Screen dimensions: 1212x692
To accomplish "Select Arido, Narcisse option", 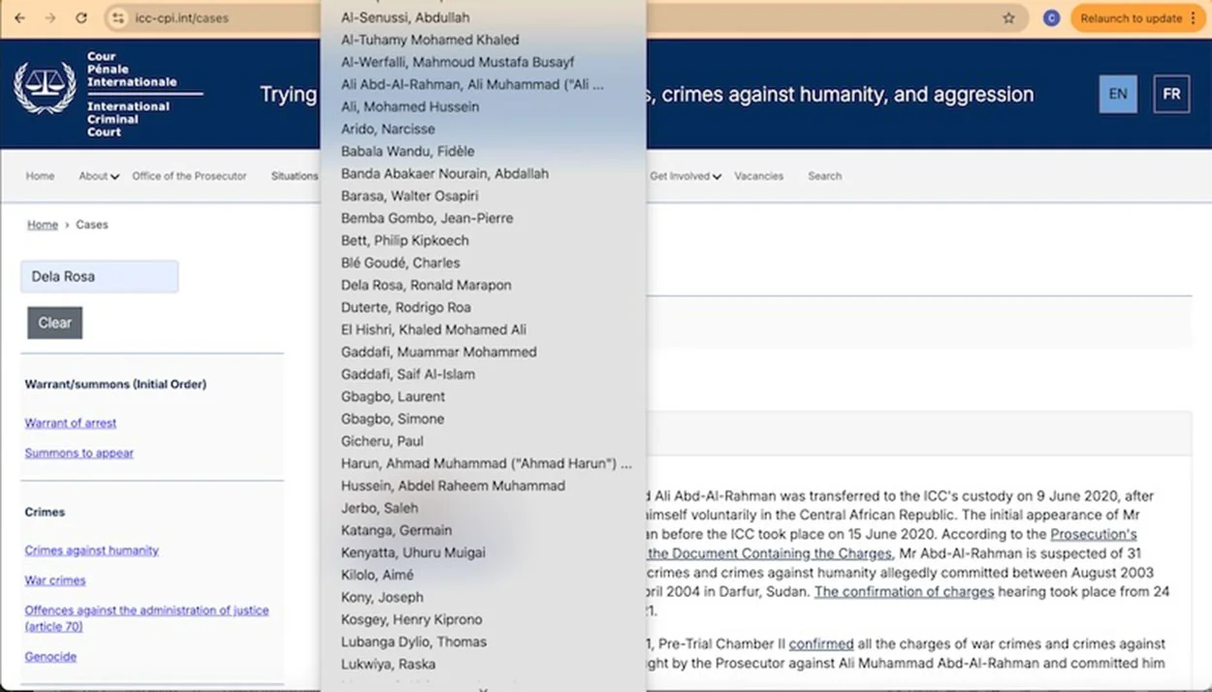I will click(x=483, y=129).
